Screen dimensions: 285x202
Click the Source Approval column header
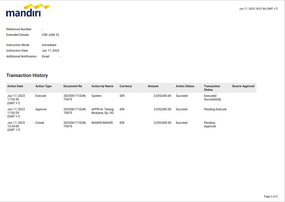243,86
